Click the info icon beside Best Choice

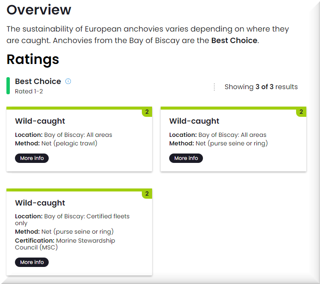click(68, 81)
